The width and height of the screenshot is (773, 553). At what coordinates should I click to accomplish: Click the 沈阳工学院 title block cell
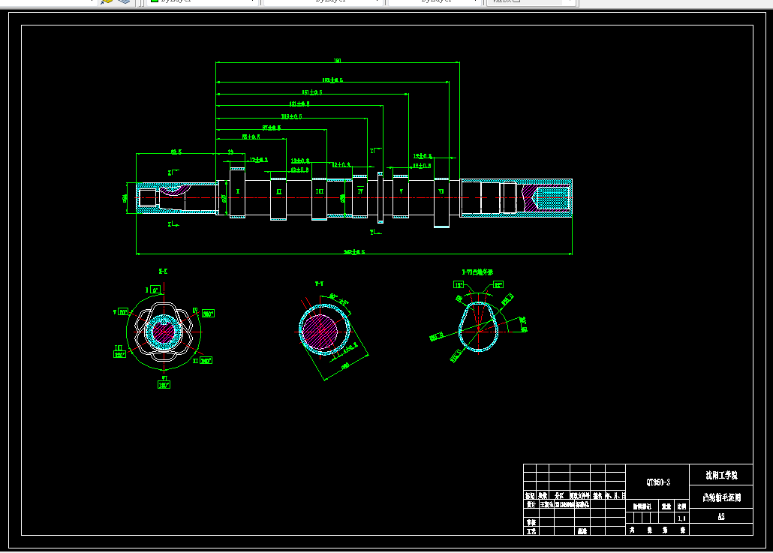coord(721,475)
